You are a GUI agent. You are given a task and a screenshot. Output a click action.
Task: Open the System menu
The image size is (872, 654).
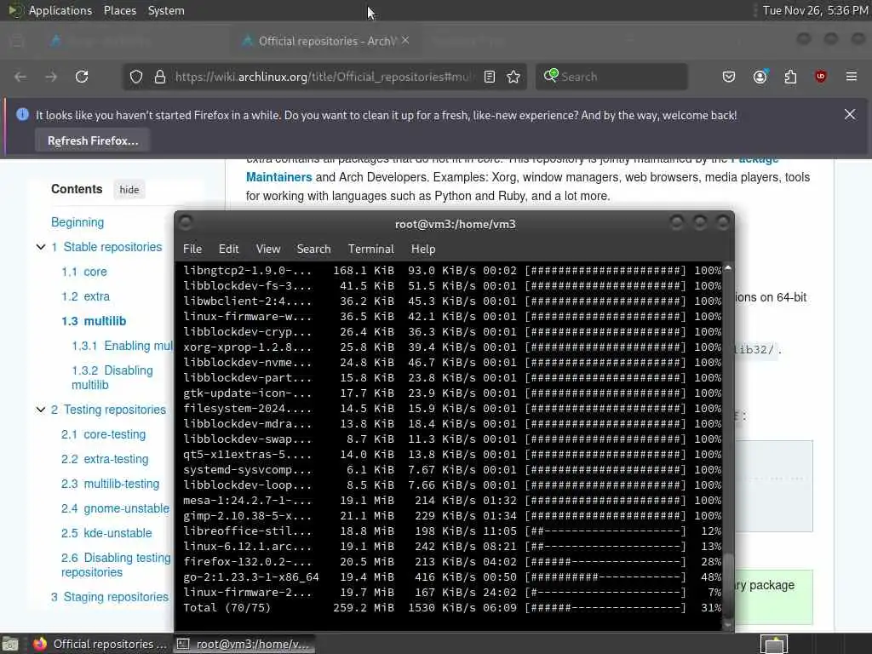point(166,10)
